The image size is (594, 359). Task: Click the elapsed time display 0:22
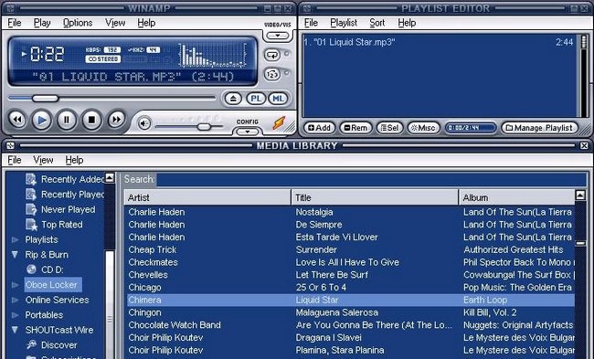pyautogui.click(x=47, y=54)
